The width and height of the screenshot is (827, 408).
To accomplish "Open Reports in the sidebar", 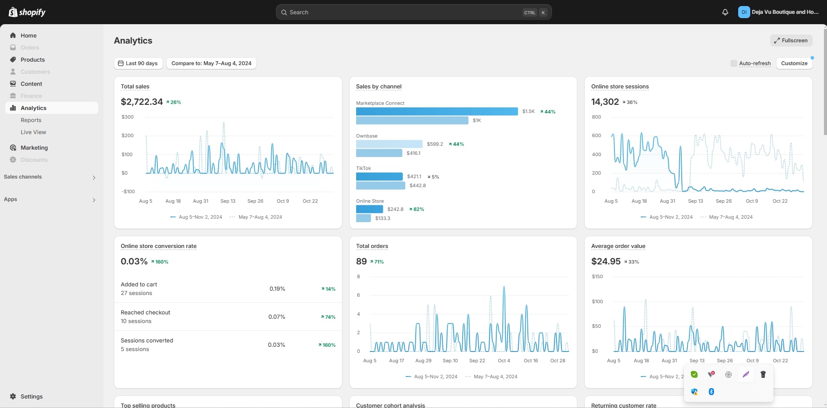I will (x=31, y=120).
